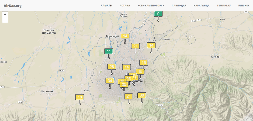Image resolution: width=253 pixels, height=121 pixels.
Task: Select Караганда in the navigation bar
Action: point(202,6)
